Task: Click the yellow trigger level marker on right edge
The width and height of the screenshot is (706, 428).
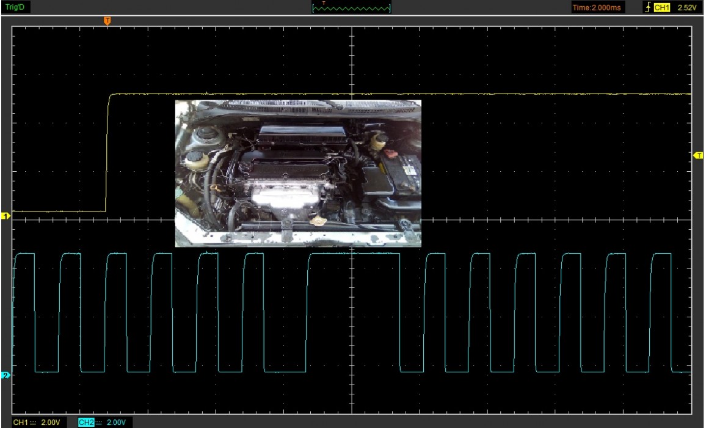Action: (700, 156)
